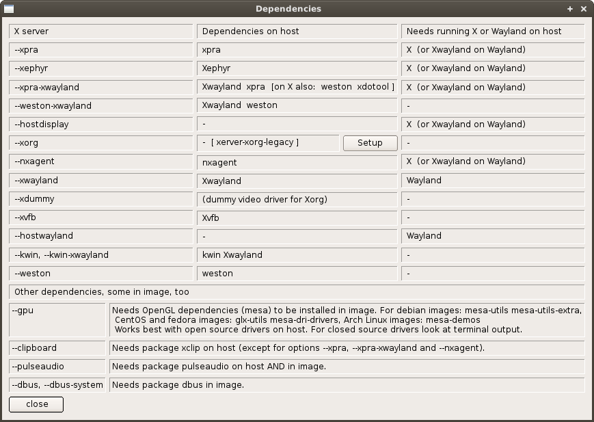Click the 'Wayland' cell in --hostwayland row
Viewport: 594px width, 422px height.
click(493, 236)
